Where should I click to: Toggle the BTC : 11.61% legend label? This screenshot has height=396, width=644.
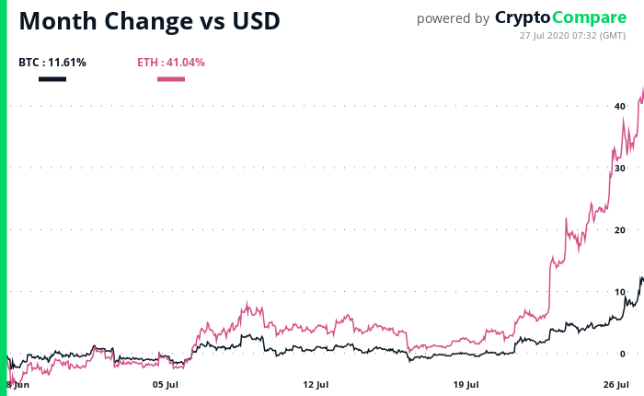tap(52, 63)
